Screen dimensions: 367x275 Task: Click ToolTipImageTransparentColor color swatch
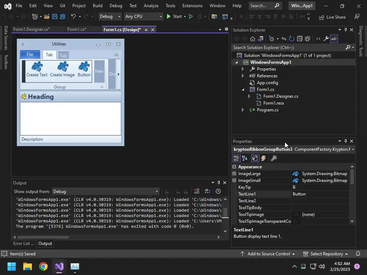click(296, 221)
